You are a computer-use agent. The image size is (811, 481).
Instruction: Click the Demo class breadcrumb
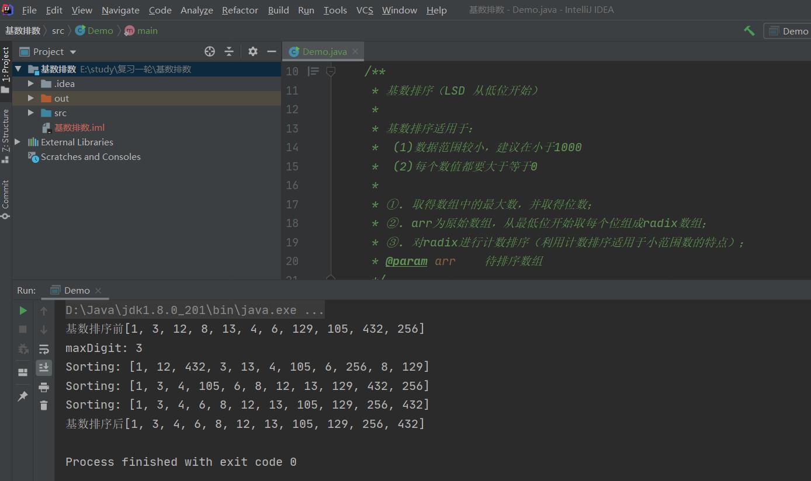(95, 31)
